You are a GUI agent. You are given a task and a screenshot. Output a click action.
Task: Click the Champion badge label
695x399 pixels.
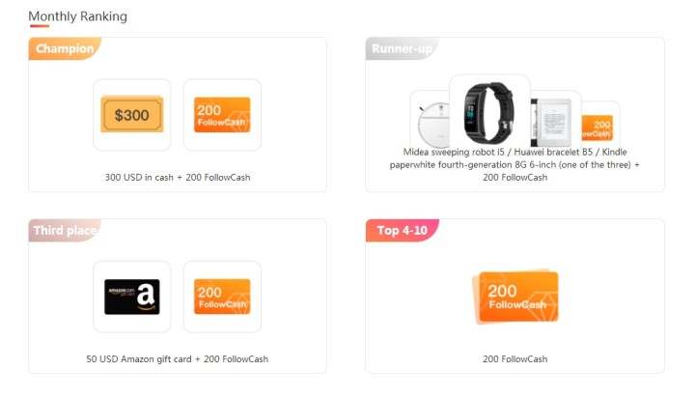pyautogui.click(x=65, y=48)
